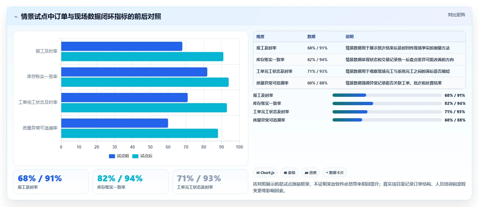Click the 库存账实一致率 progress bar
This screenshot has width=479, height=207.
[x=387, y=103]
